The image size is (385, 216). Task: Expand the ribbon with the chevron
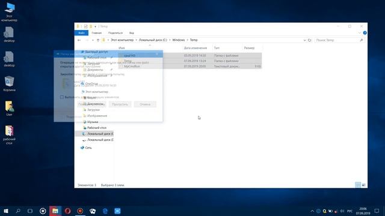[x=360, y=33]
